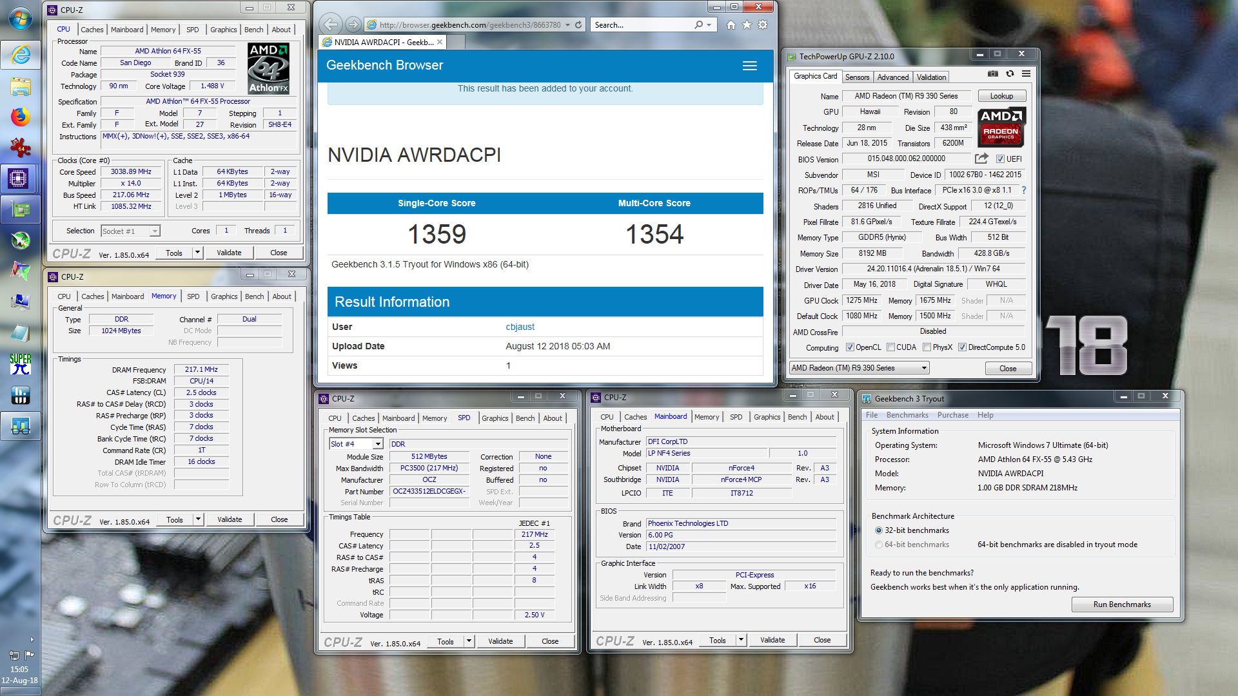Switch to Caches tab in top CPU-Z
Screen dimensions: 1238x696
click(x=92, y=30)
